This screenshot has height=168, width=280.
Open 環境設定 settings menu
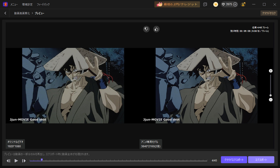pos(27,4)
